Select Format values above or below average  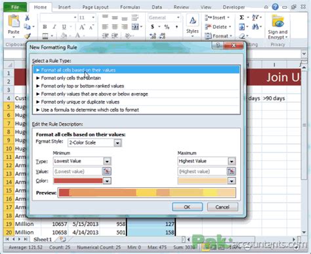[x=136, y=94]
